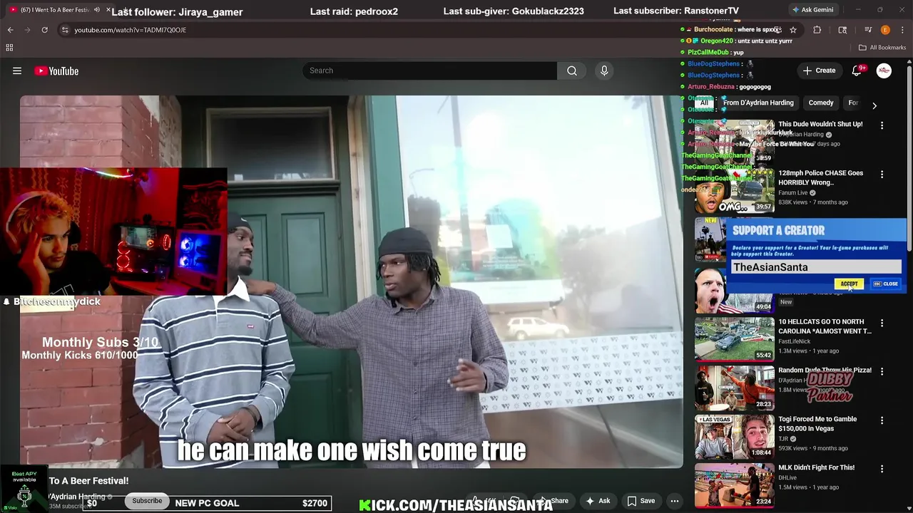Open the All Bookmarks folder
913x513 pixels.
point(882,48)
